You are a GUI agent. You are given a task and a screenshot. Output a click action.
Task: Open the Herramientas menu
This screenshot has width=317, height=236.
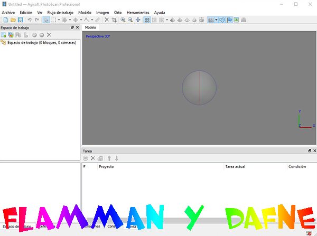point(138,13)
